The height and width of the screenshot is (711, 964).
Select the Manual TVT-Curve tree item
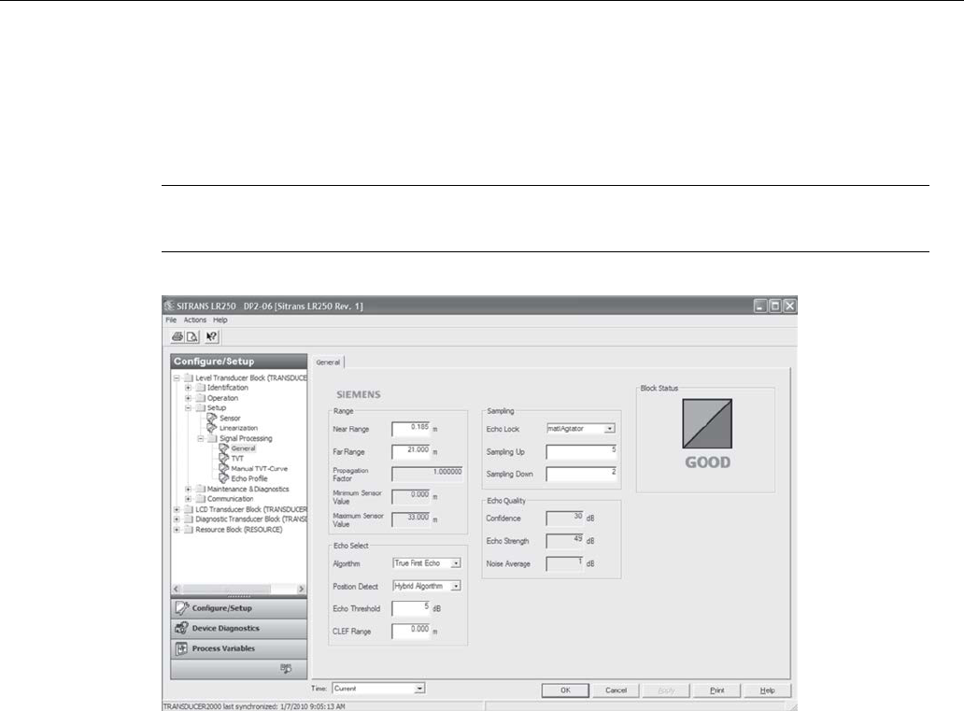coord(259,468)
